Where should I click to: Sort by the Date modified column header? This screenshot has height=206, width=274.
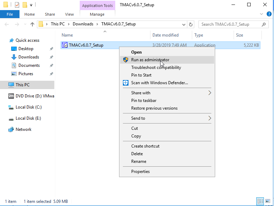tap(171, 35)
